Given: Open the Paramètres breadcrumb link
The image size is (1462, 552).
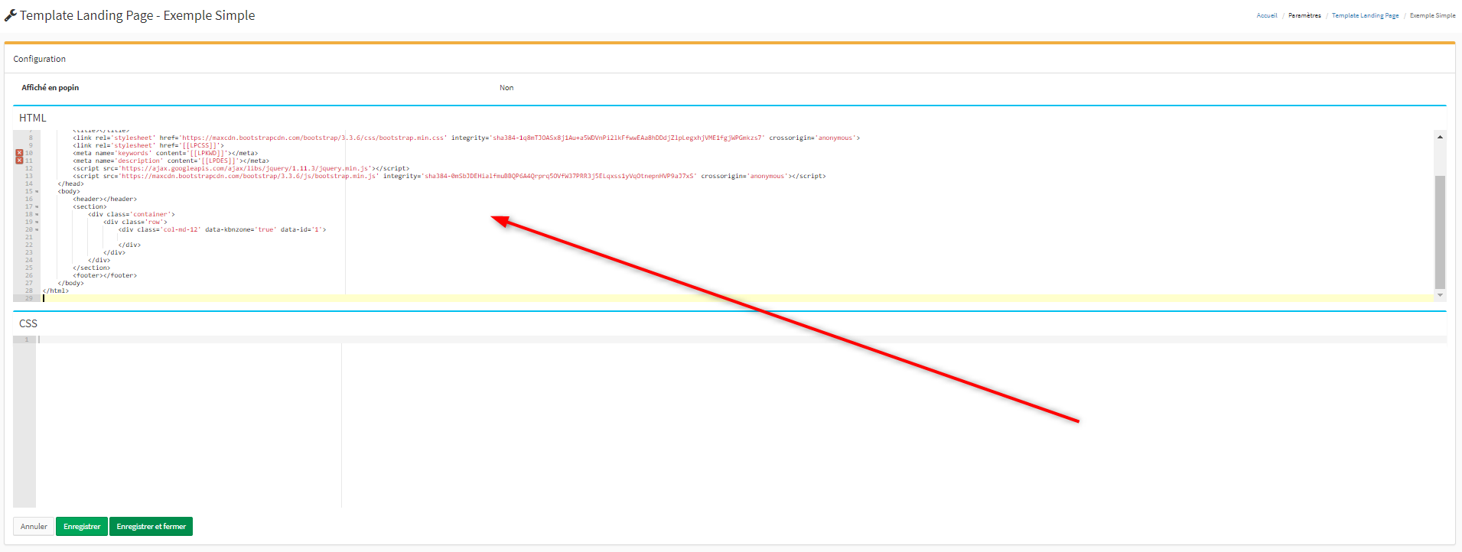Looking at the screenshot, I should [1304, 15].
